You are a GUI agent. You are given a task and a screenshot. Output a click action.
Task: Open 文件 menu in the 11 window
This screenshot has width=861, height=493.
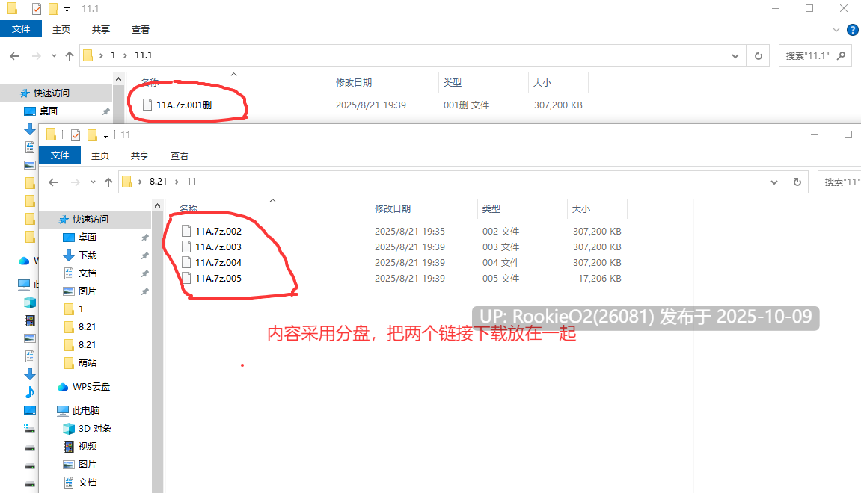tap(60, 155)
